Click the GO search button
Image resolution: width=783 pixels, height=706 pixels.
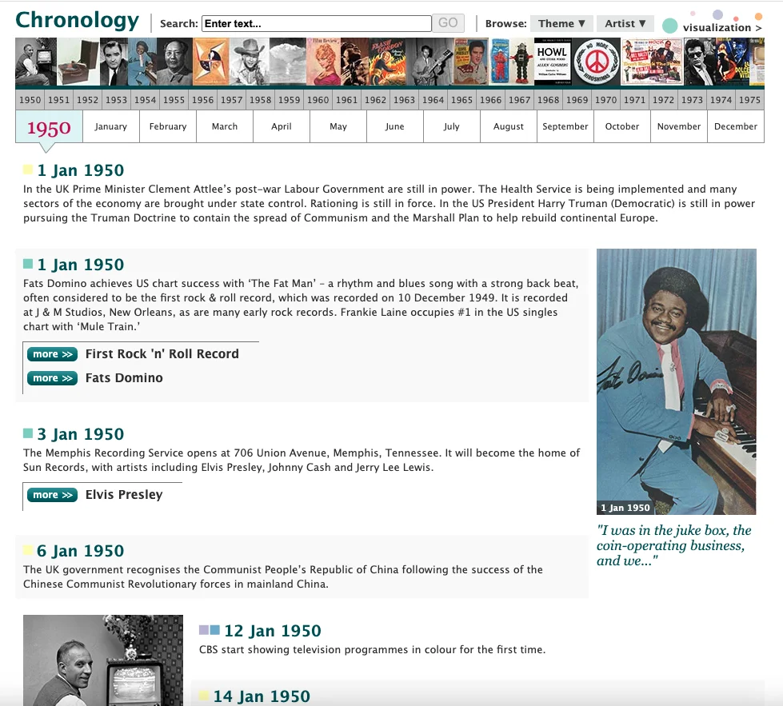pos(448,23)
